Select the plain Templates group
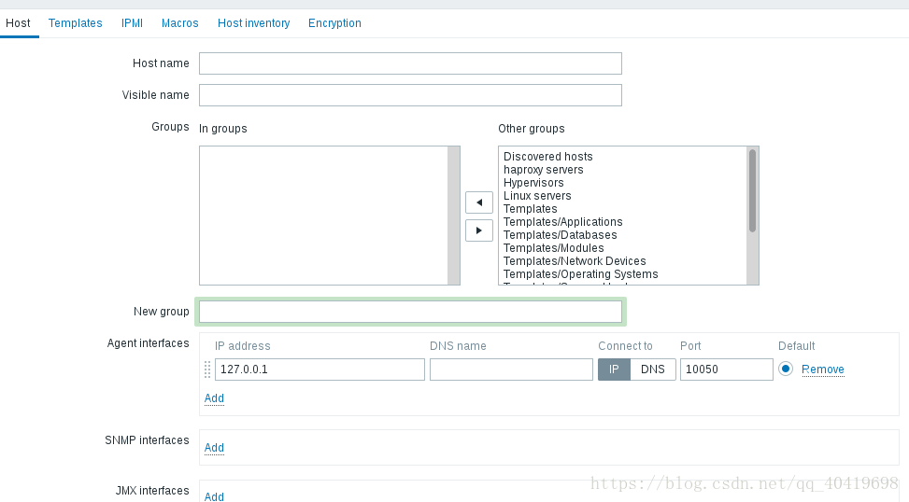The width and height of the screenshot is (909, 502). 530,209
